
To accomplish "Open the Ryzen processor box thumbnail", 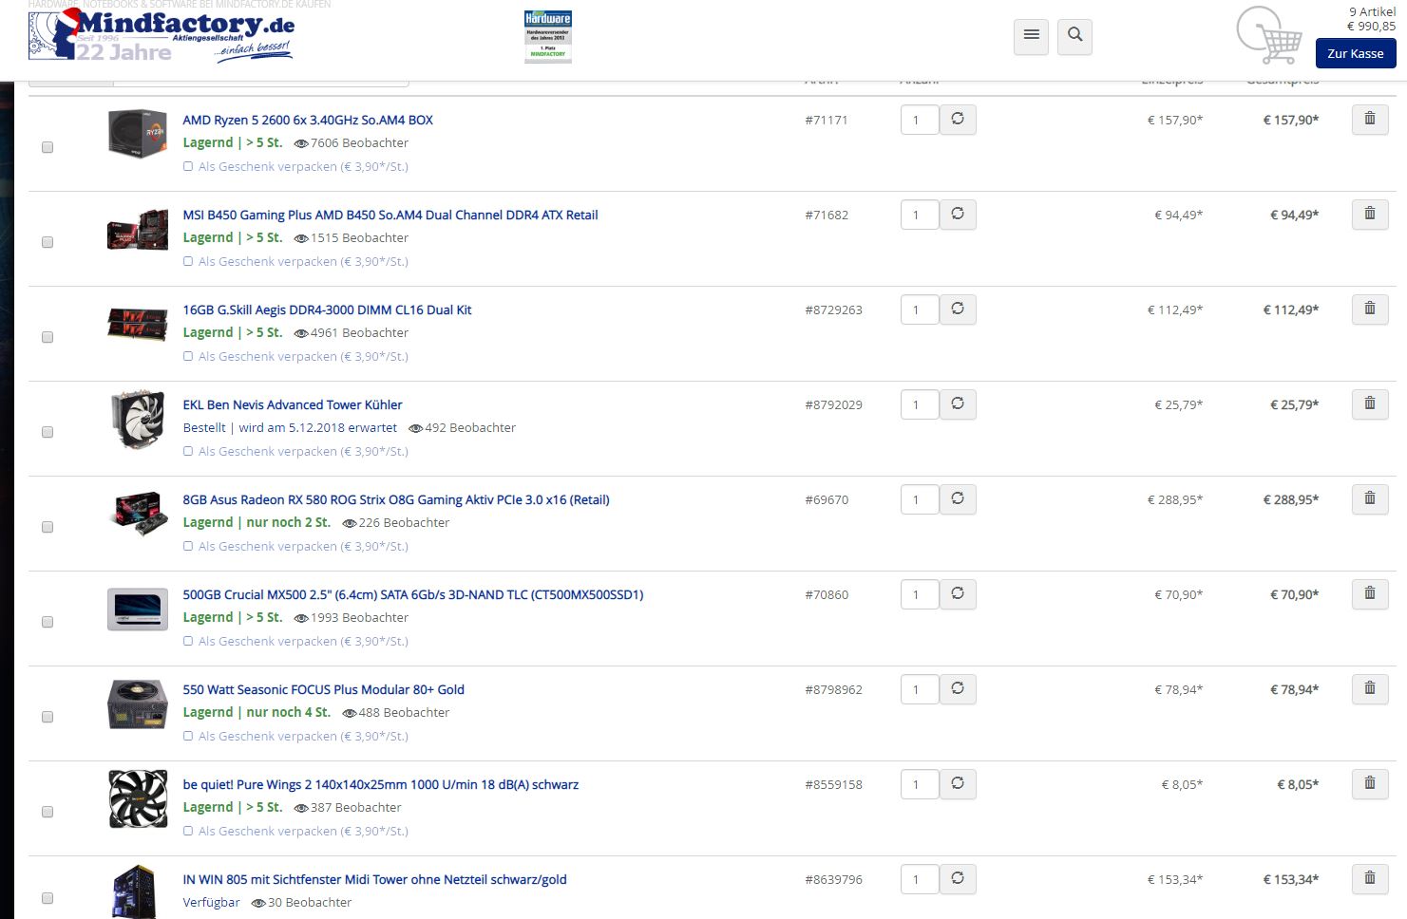I will click(138, 134).
